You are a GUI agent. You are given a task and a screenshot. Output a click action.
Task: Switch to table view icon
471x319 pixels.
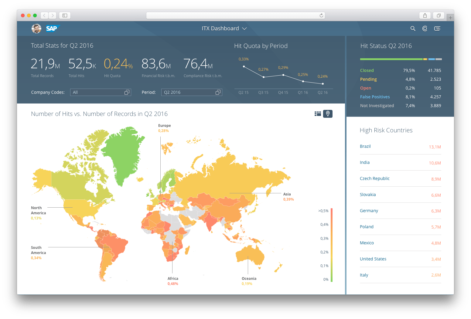[x=318, y=114]
